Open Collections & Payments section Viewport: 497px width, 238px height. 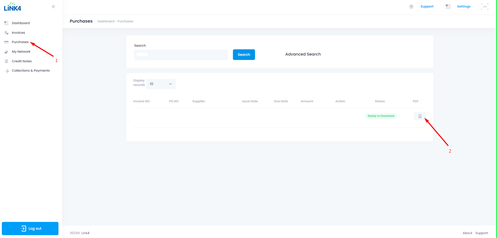point(31,71)
